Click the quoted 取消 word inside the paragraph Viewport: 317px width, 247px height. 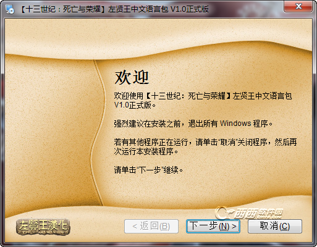[228, 142]
